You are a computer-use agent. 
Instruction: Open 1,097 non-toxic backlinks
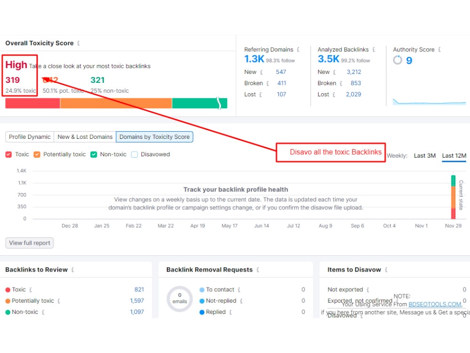(137, 312)
